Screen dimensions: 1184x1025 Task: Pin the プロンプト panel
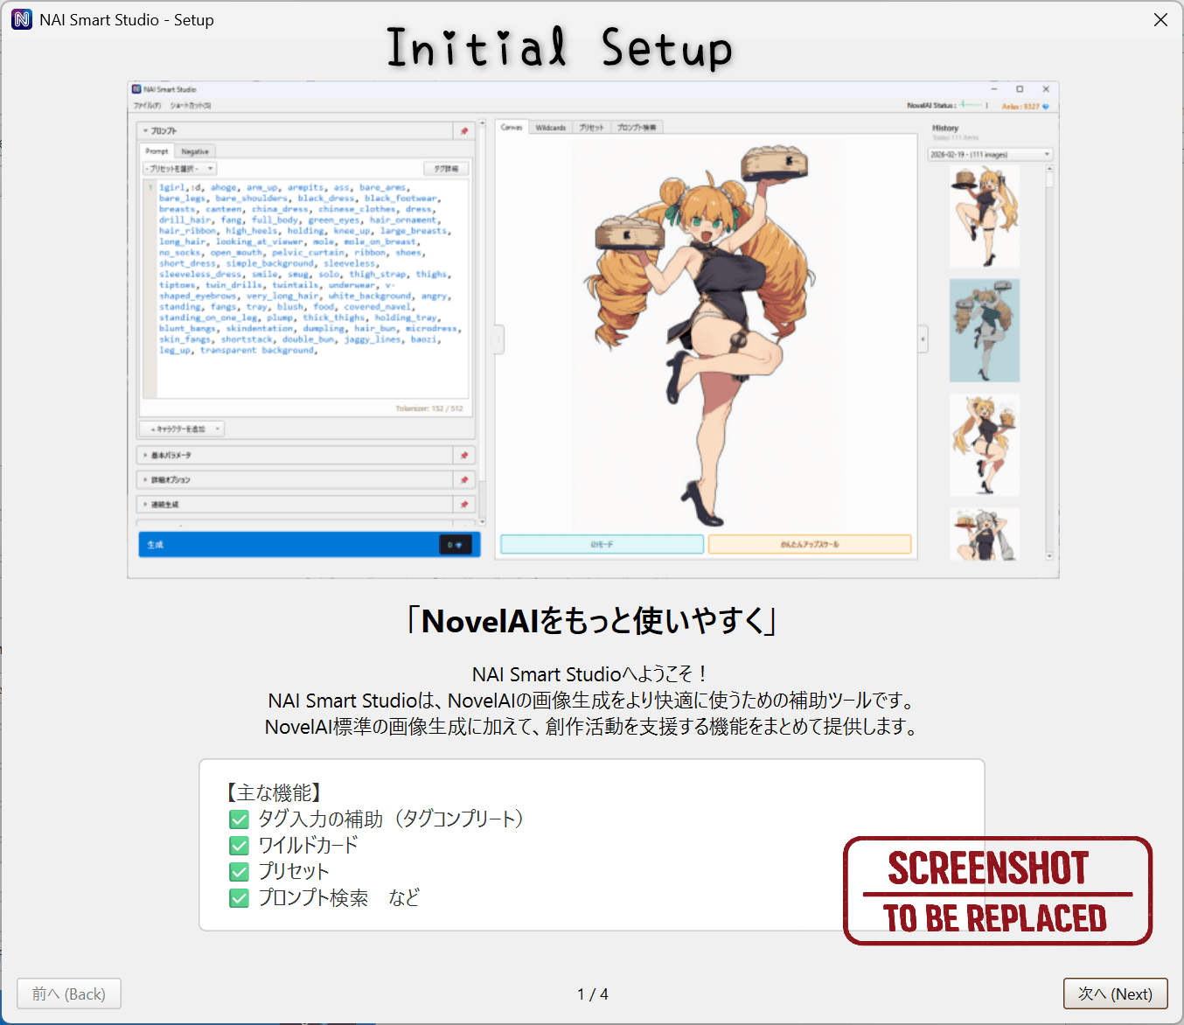pos(465,131)
